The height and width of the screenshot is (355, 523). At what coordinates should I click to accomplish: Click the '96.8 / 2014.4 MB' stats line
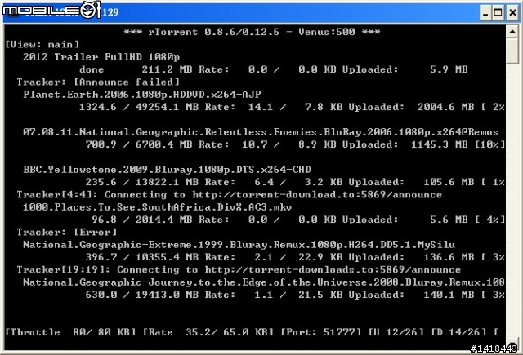tap(298, 220)
